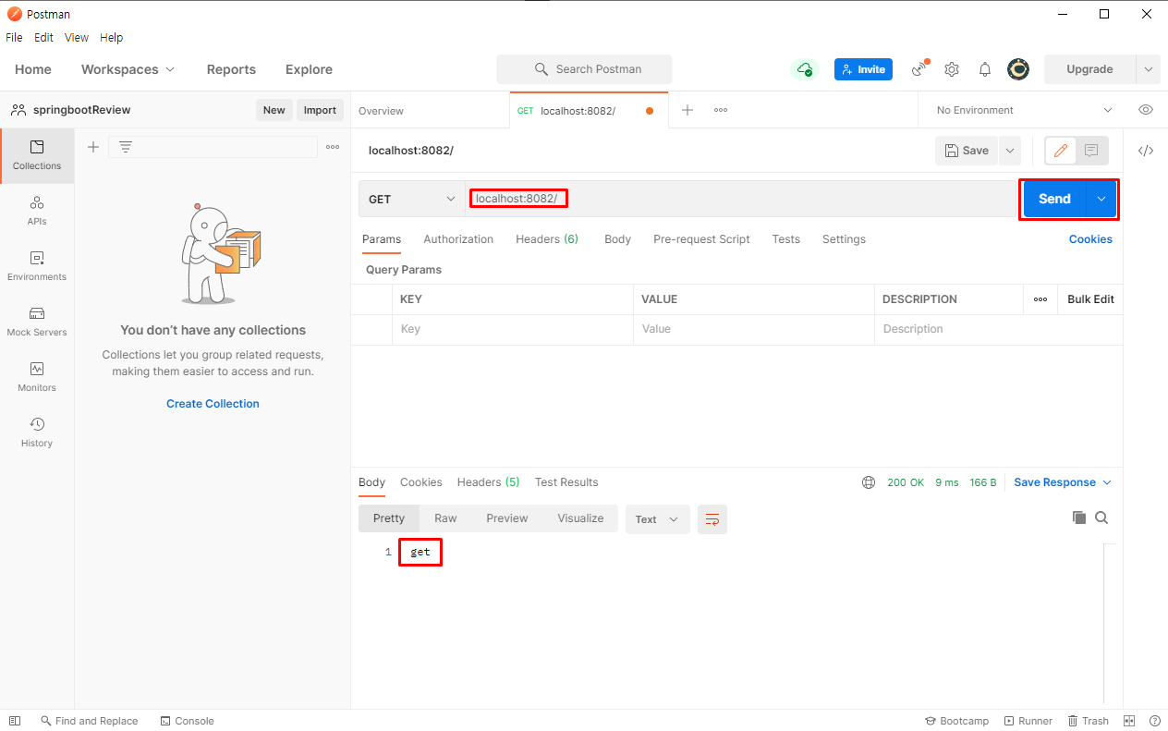
Task: Select the Preview response view
Action: pos(507,518)
